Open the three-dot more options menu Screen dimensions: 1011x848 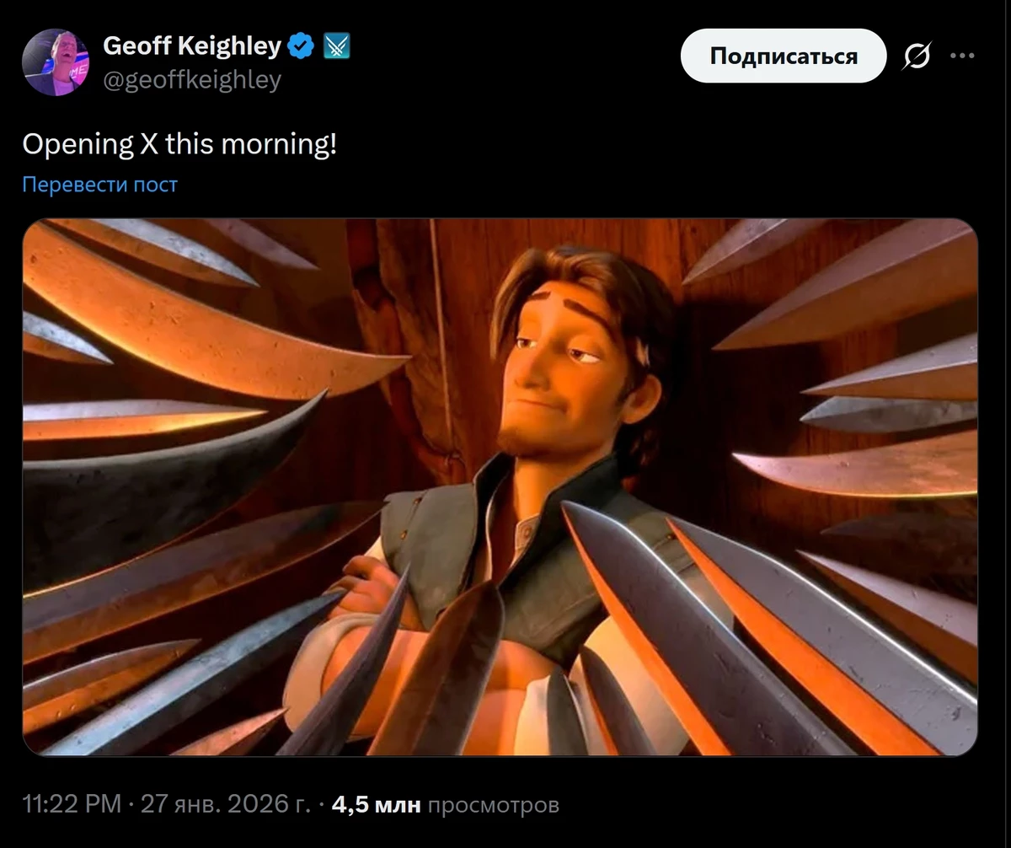(962, 56)
